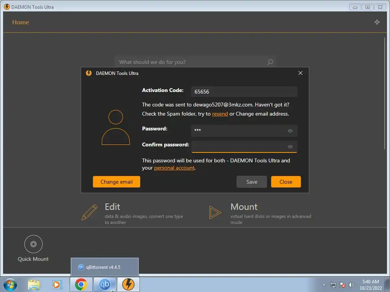Screen dimensions: 390x292
Task: Click the Activation Code input field
Action: tap(244, 92)
